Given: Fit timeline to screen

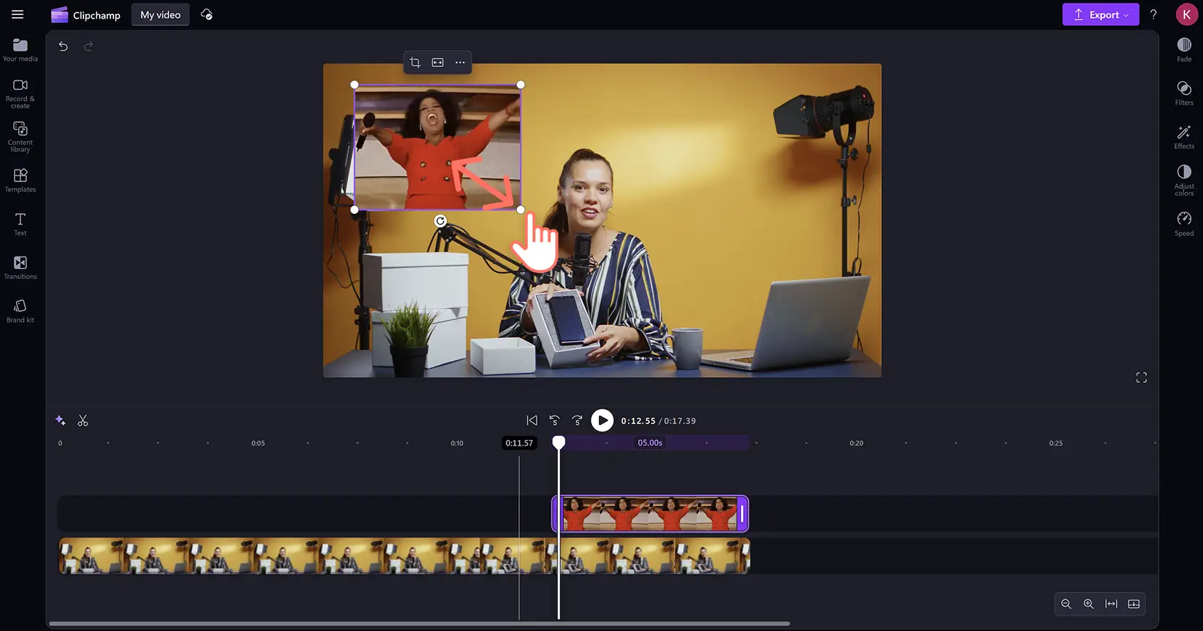Looking at the screenshot, I should [1111, 604].
